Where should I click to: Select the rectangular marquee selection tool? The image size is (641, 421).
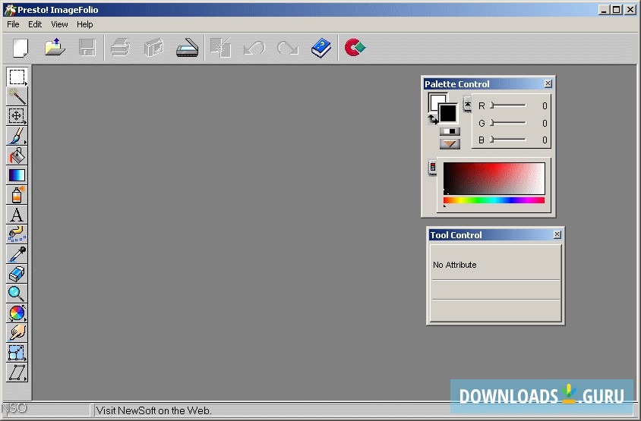[17, 77]
